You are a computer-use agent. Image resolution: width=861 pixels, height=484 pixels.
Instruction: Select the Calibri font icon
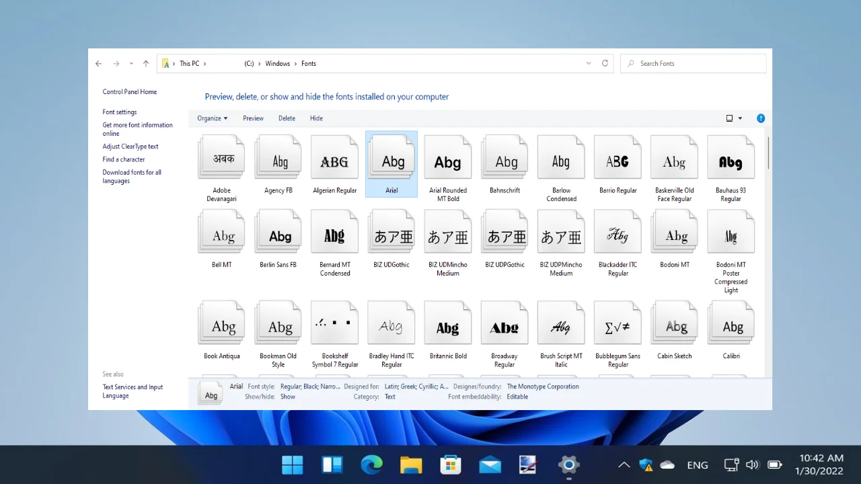click(731, 323)
